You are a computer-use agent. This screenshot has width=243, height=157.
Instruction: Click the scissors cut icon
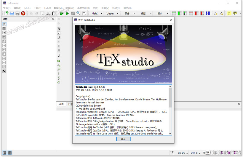(48, 14)
